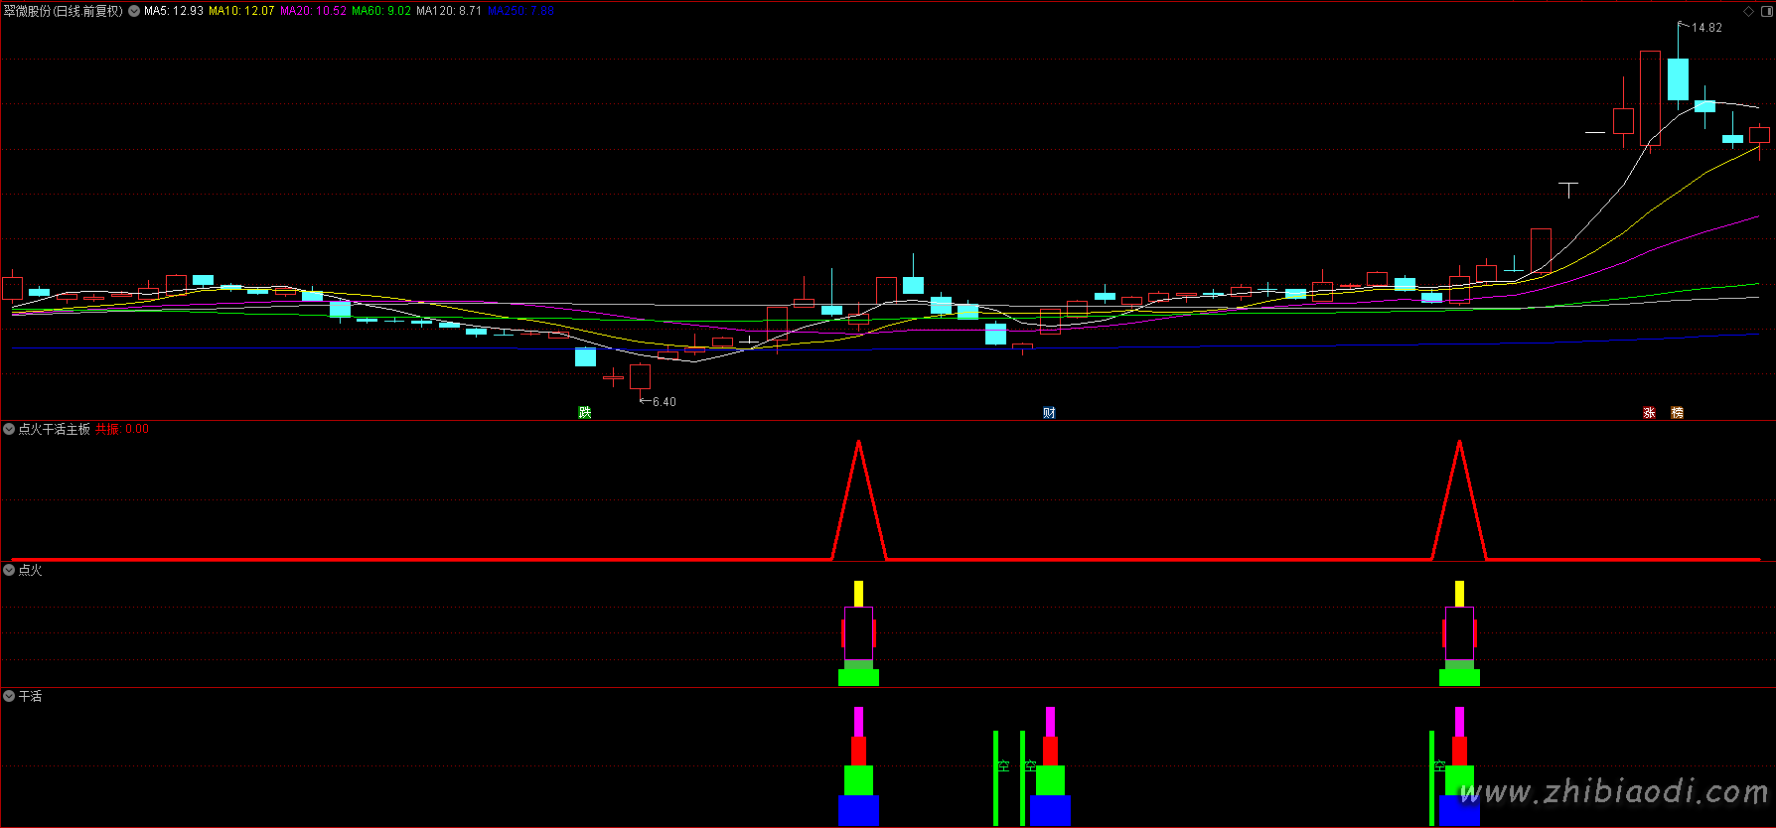Select the MA120: 8.71 label
1776x828 pixels.
[x=449, y=11]
